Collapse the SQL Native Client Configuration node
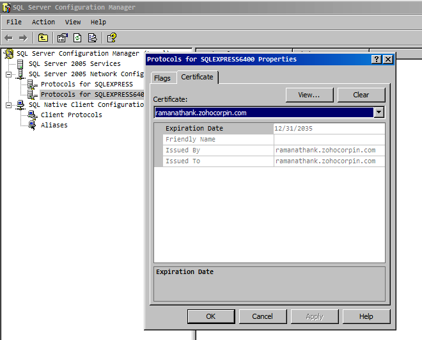 click(9, 105)
